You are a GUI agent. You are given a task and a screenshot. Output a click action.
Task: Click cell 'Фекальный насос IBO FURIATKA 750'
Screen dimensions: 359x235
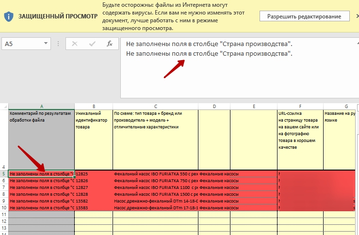click(155, 181)
